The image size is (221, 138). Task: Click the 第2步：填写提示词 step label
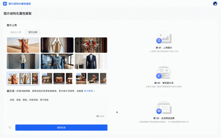[164, 83]
